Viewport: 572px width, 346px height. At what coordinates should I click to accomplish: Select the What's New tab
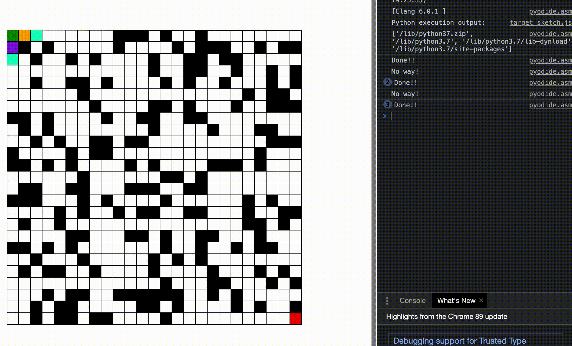(x=456, y=301)
